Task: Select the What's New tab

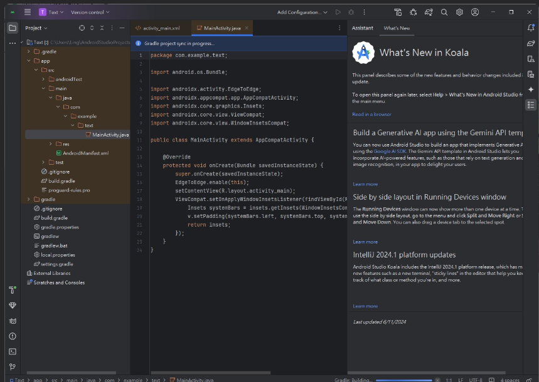Action: click(x=397, y=28)
